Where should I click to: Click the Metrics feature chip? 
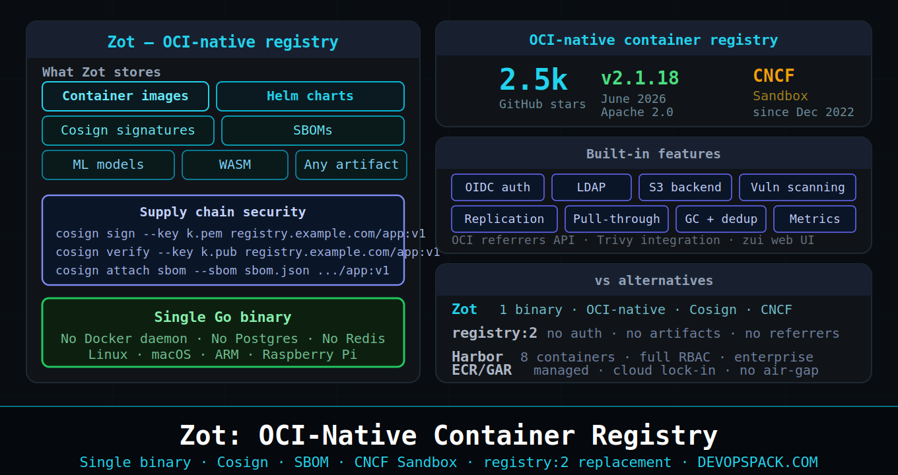point(815,219)
